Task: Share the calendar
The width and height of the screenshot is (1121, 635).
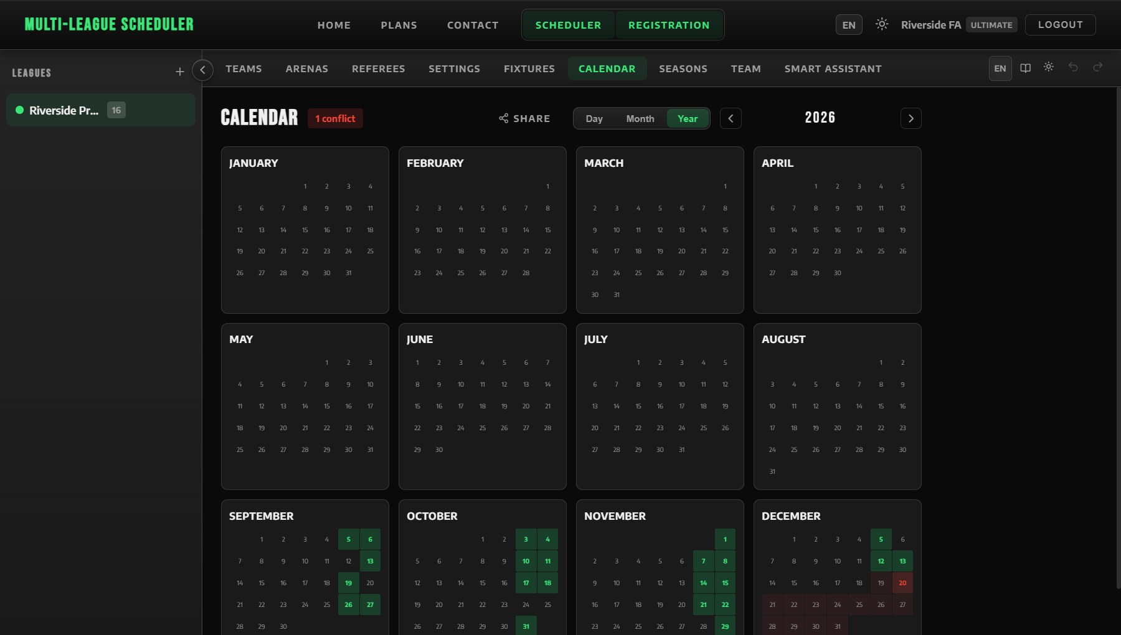Action: [x=524, y=118]
